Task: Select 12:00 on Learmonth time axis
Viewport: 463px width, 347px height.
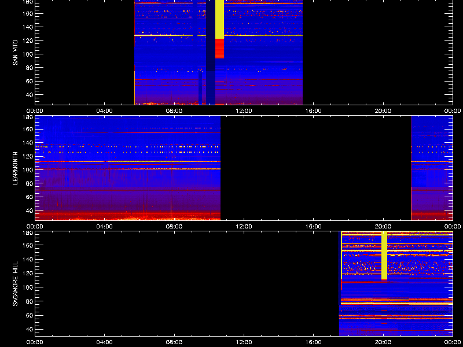Action: pyautogui.click(x=244, y=227)
